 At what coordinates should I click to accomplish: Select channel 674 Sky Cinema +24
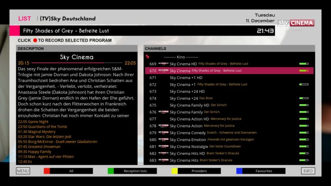229,98
